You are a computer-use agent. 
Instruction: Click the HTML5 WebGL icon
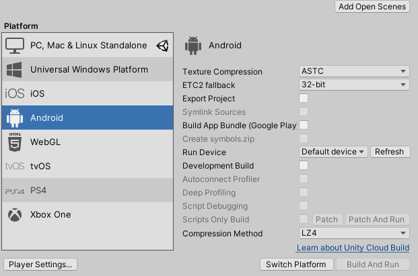point(15,142)
